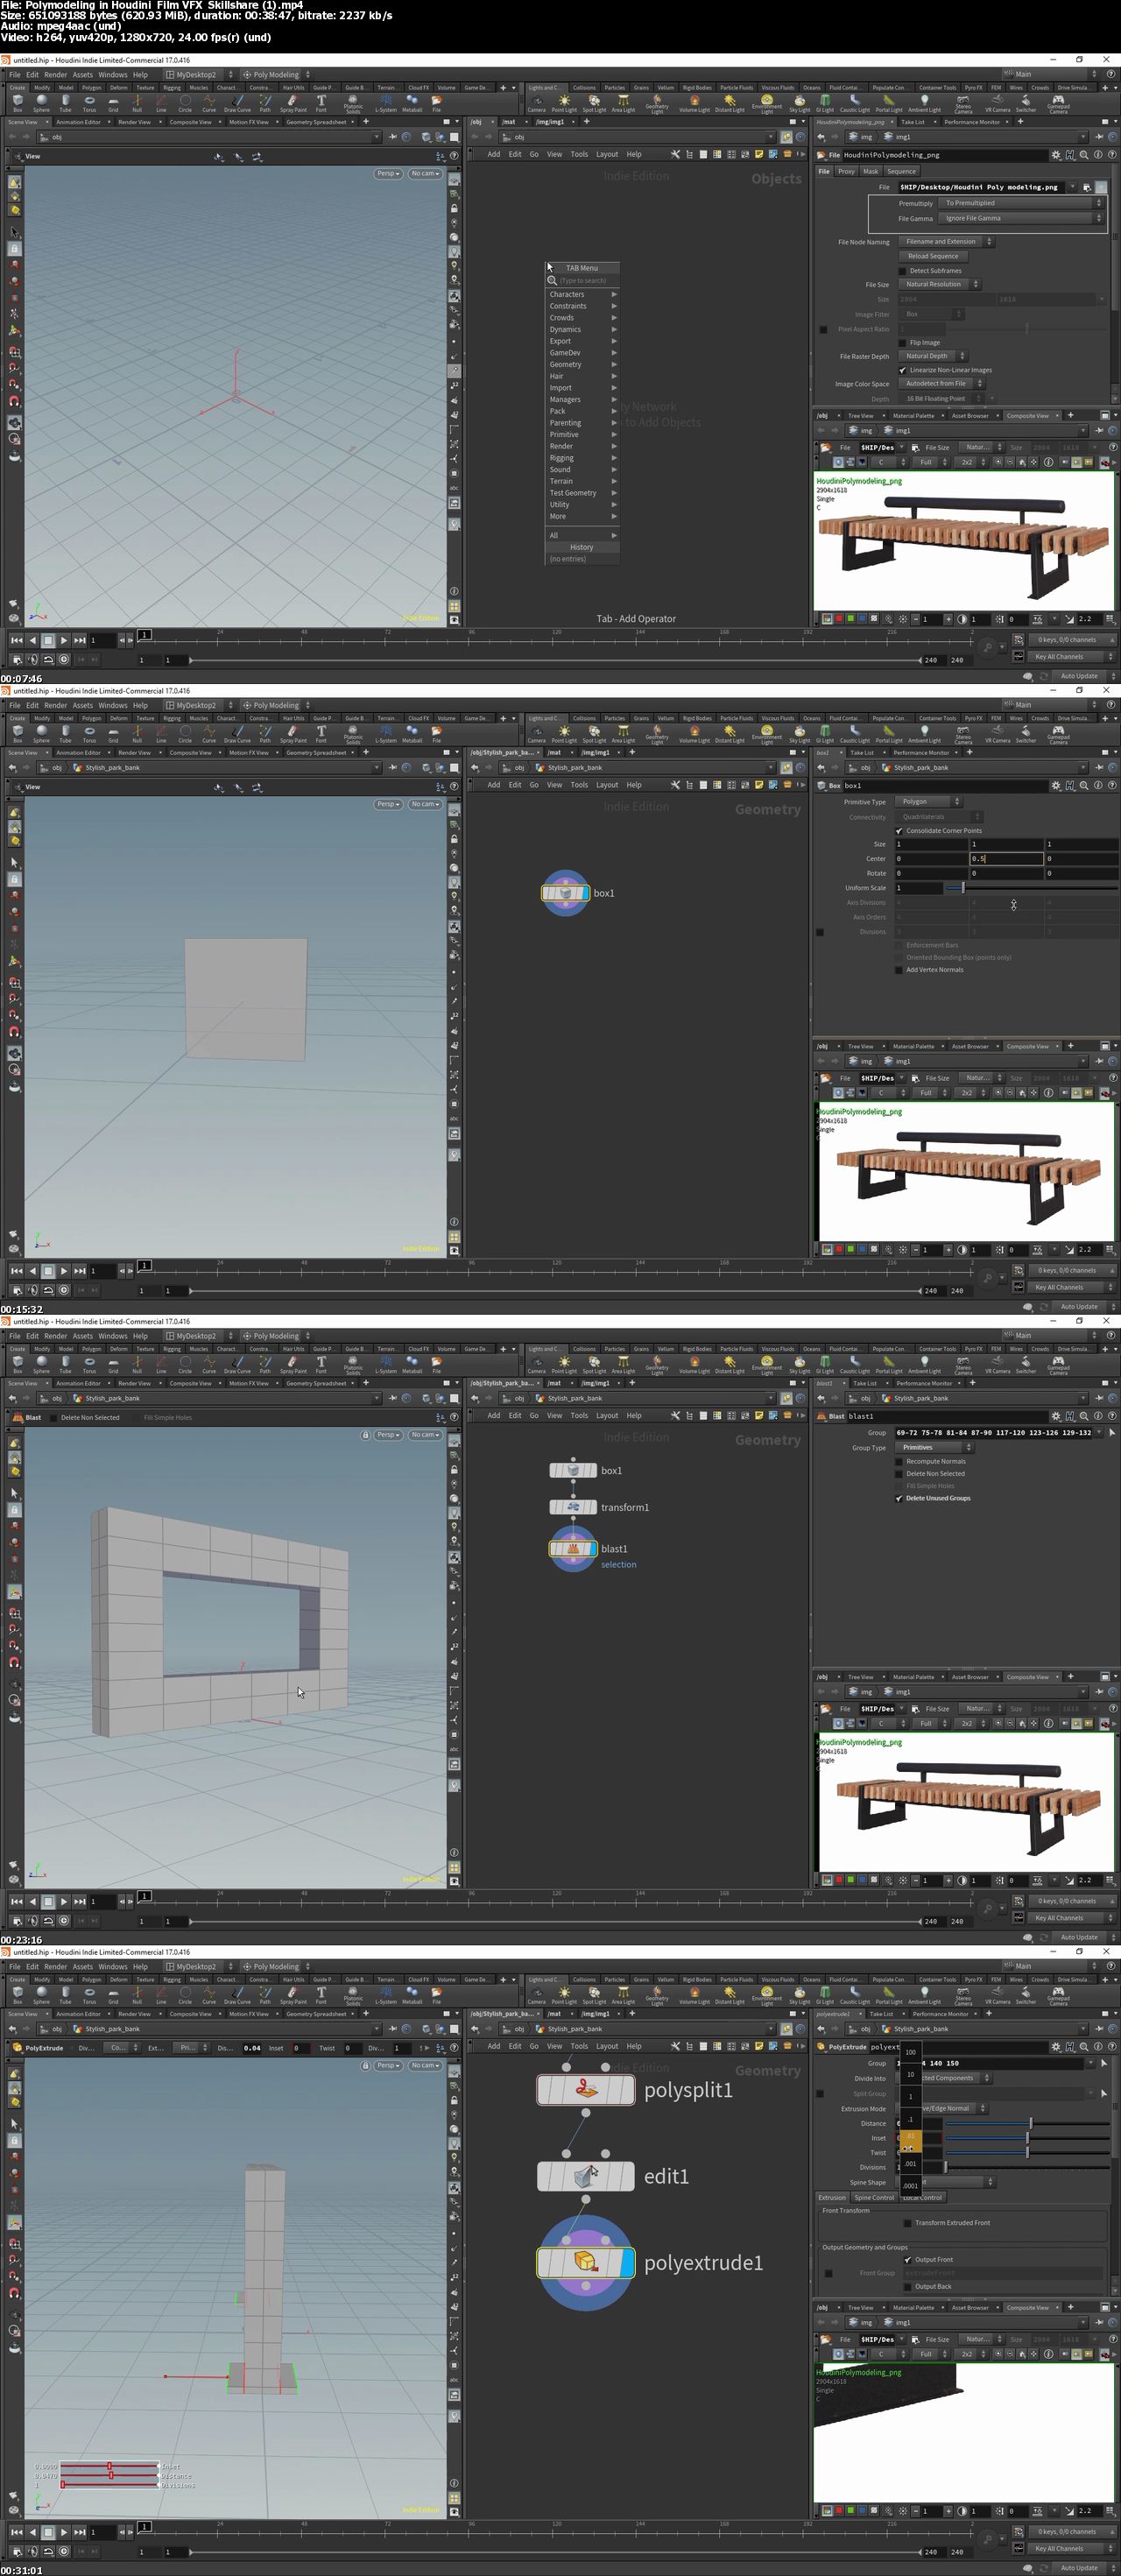The image size is (1121, 2576).
Task: Open File Node Naming dropdown
Action: point(945,241)
